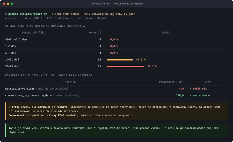Click 'metrics.conversions' metric name
Viewport: 233px width, 142px height.
tap(20, 89)
